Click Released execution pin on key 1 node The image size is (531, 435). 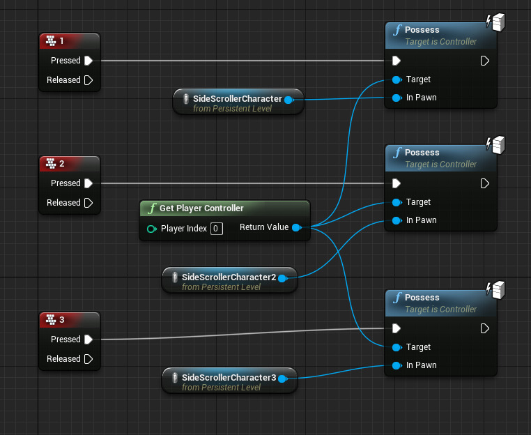88,80
